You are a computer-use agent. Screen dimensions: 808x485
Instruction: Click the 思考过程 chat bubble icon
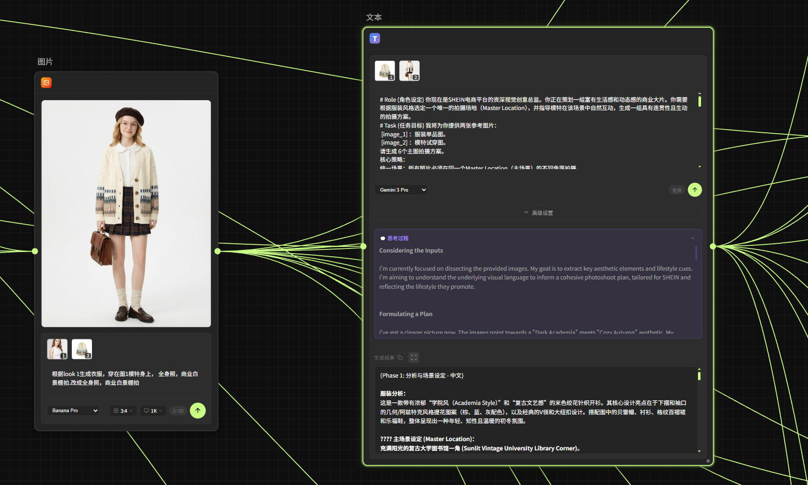[382, 239]
